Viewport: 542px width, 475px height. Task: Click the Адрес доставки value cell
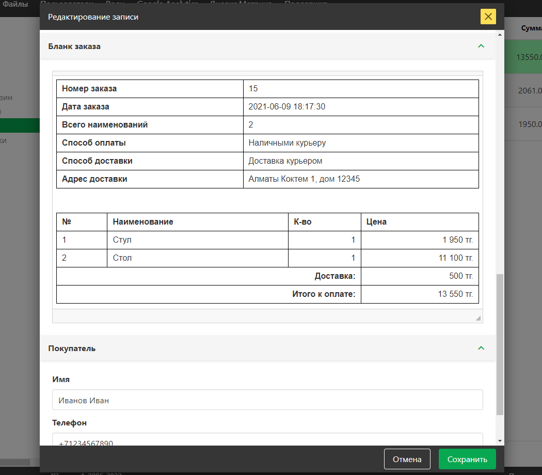pos(360,179)
